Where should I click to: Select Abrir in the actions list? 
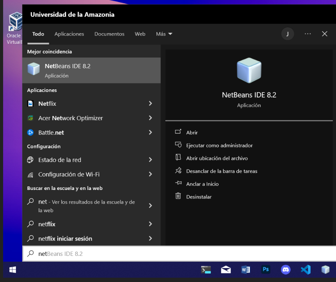[192, 133]
